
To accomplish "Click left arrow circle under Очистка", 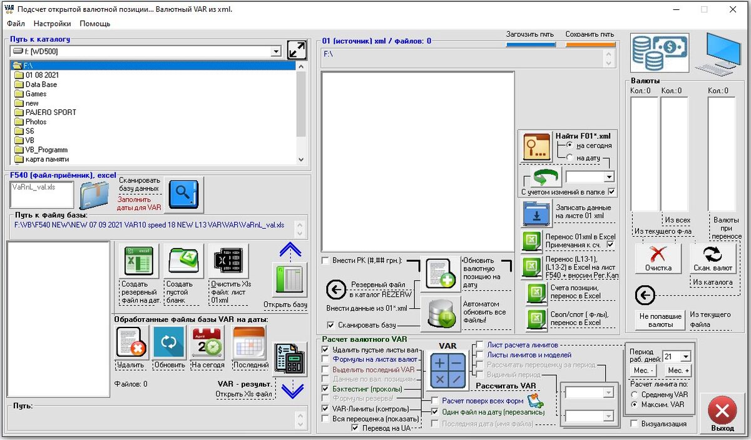I will pos(645,296).
